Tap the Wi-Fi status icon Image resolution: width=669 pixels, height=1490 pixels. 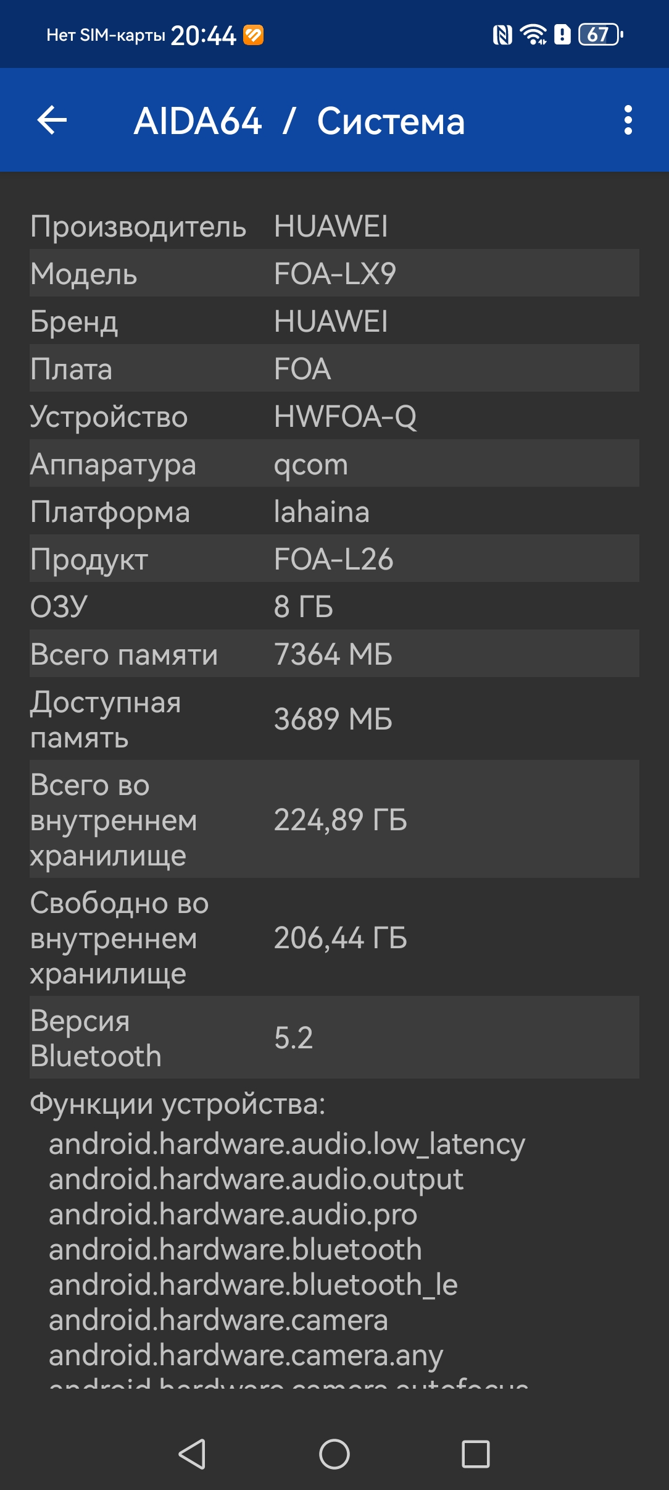coord(533,35)
